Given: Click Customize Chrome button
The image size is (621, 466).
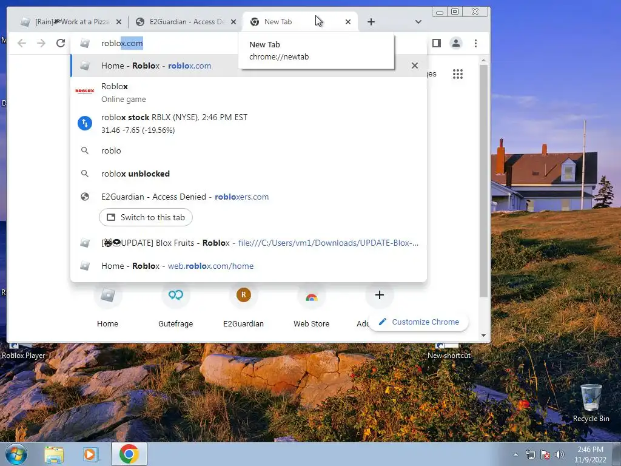Looking at the screenshot, I should pyautogui.click(x=418, y=322).
